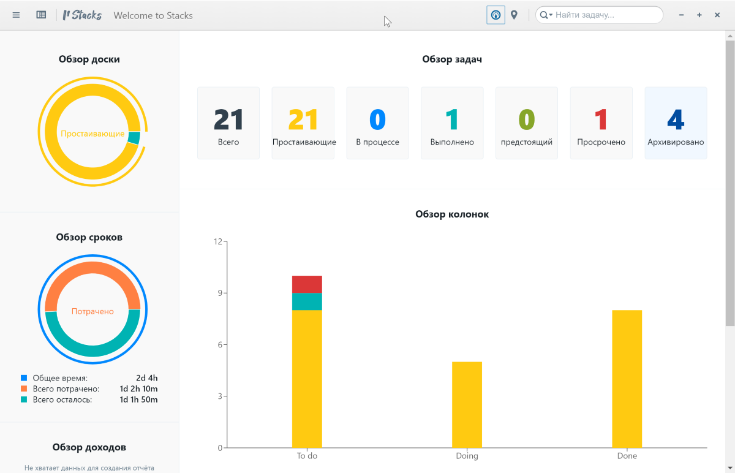Switch to board view icon
The image size is (735, 473).
point(41,15)
